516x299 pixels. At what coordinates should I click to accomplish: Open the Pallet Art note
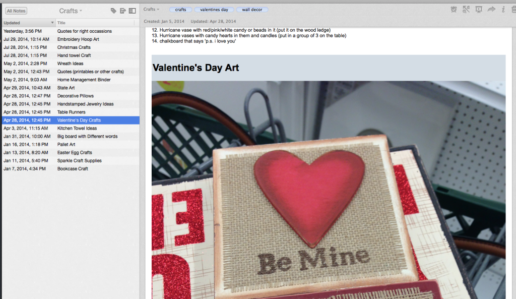[67, 144]
